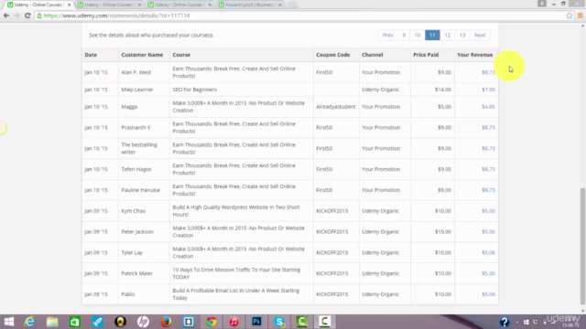Image resolution: width=586 pixels, height=329 pixels.
Task: Go to page 9
Action: click(404, 35)
